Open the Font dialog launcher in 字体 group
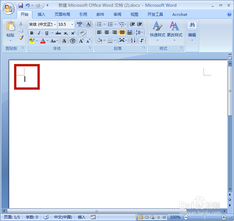 [x=90, y=48]
